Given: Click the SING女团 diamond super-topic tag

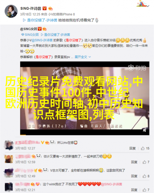Looking at the screenshot, I should point(30,35).
